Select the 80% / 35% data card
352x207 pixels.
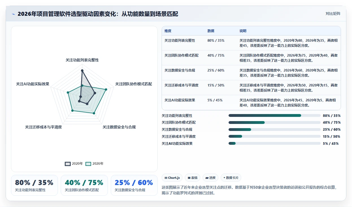(34, 185)
